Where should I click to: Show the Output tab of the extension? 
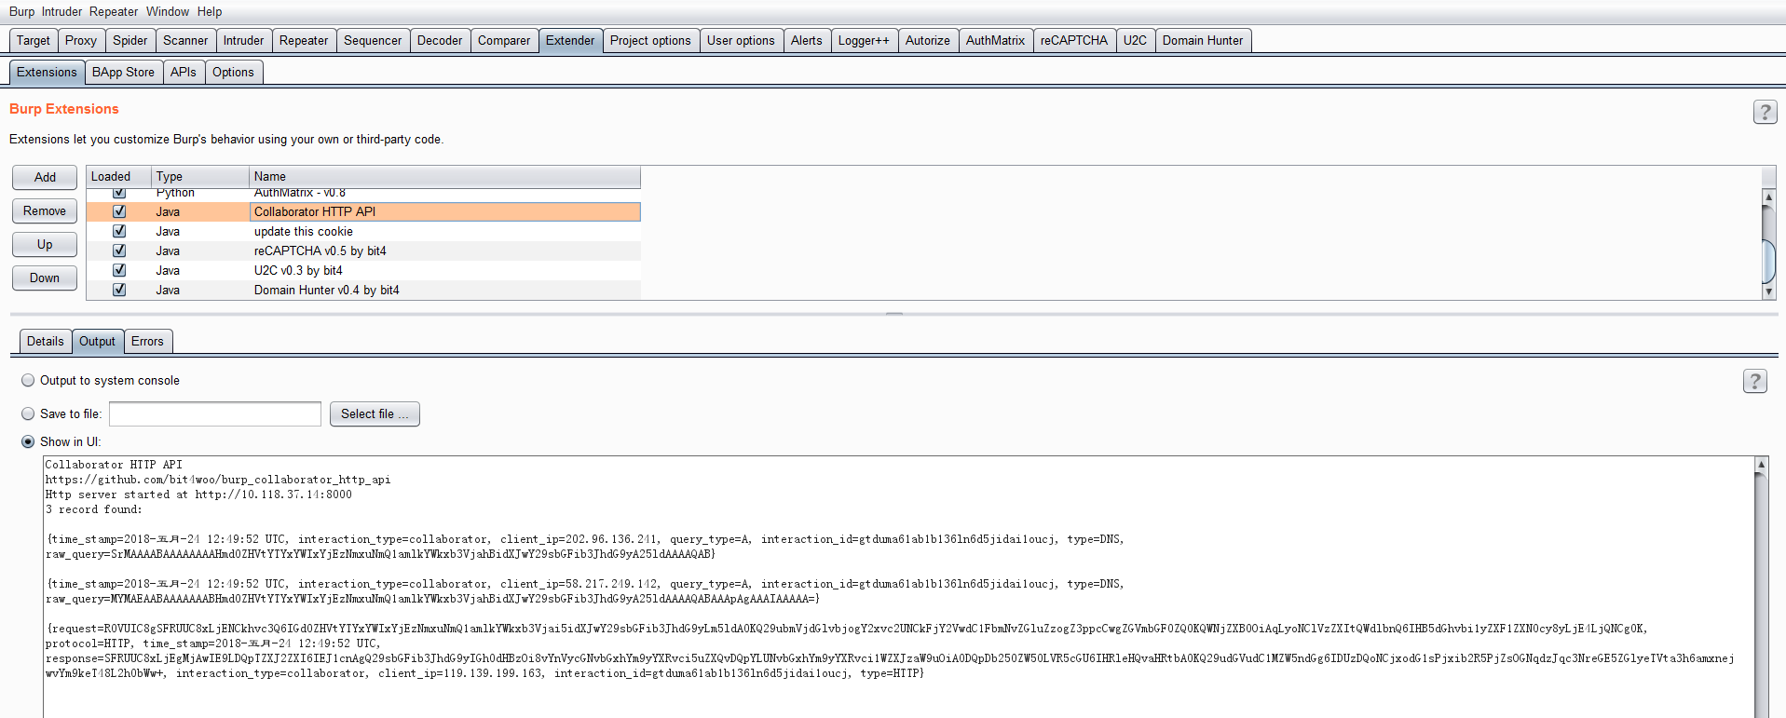pos(97,341)
